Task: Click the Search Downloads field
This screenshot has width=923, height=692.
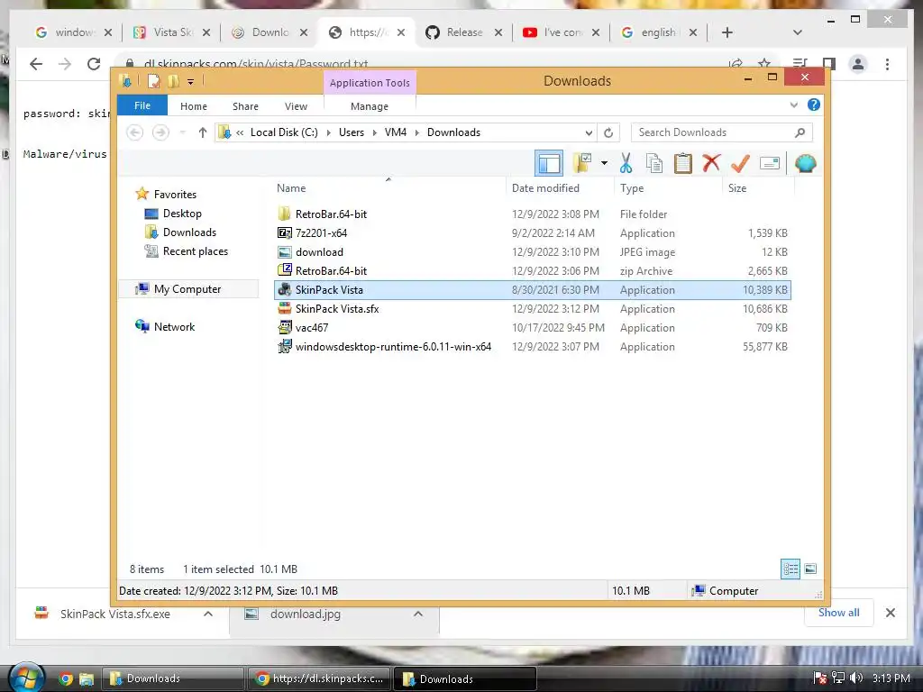Action: click(722, 132)
